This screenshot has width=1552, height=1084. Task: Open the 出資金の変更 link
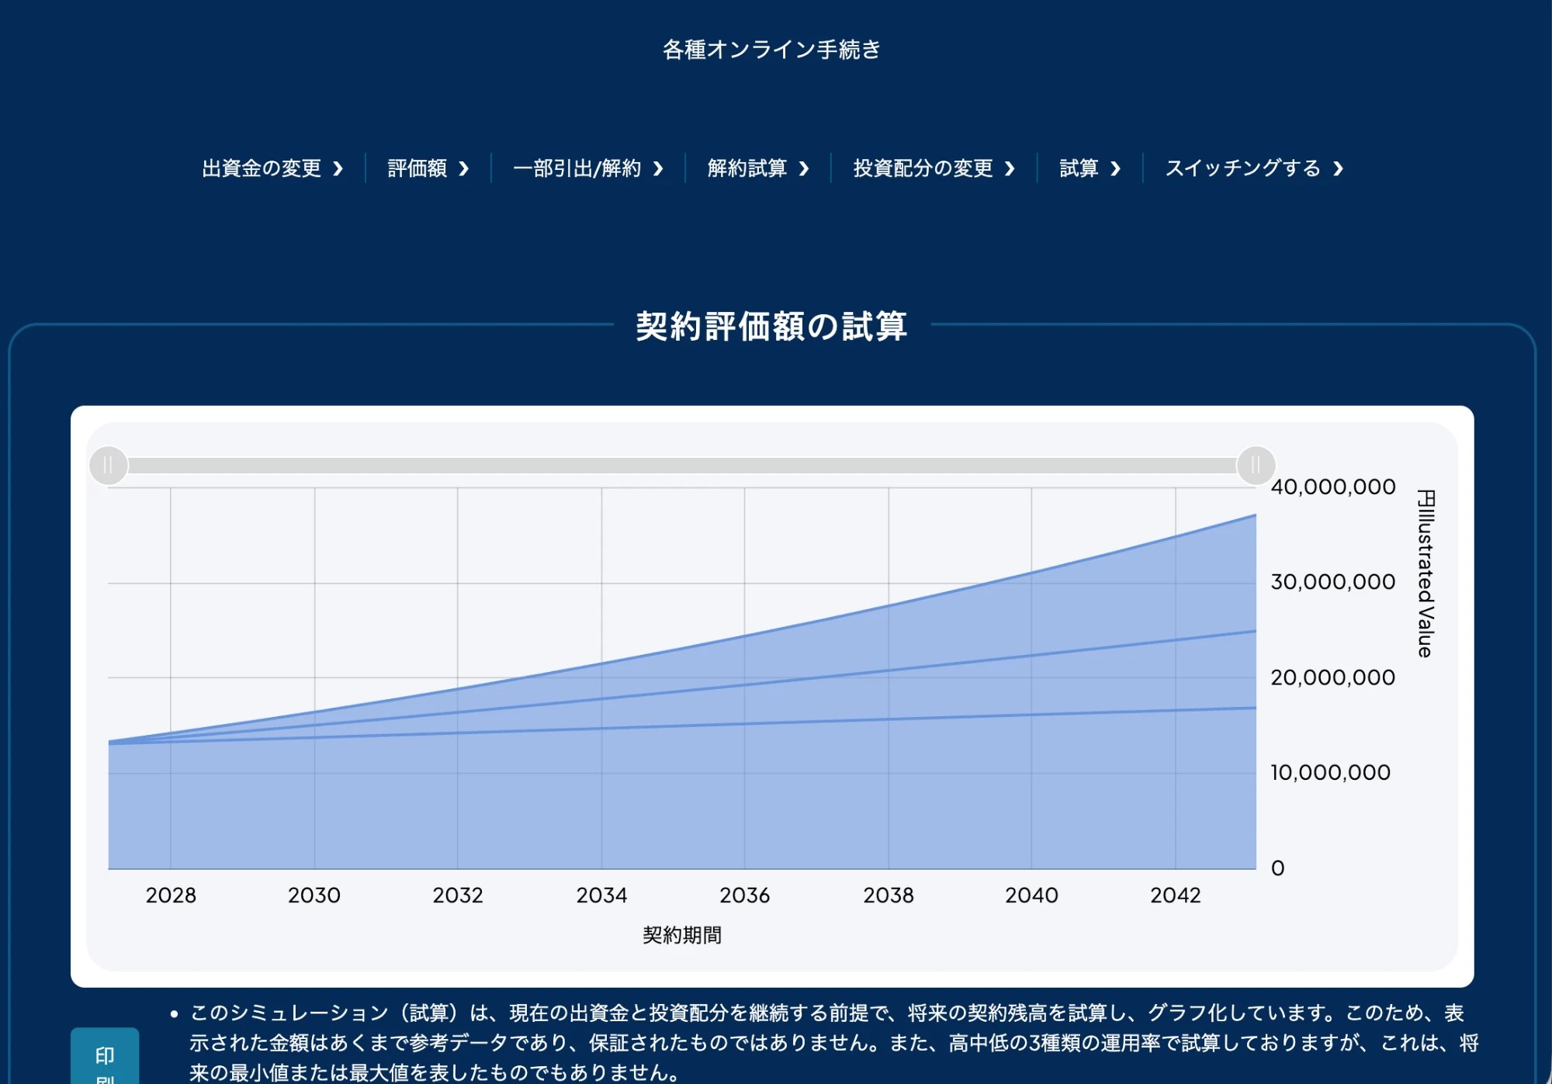[x=272, y=168]
